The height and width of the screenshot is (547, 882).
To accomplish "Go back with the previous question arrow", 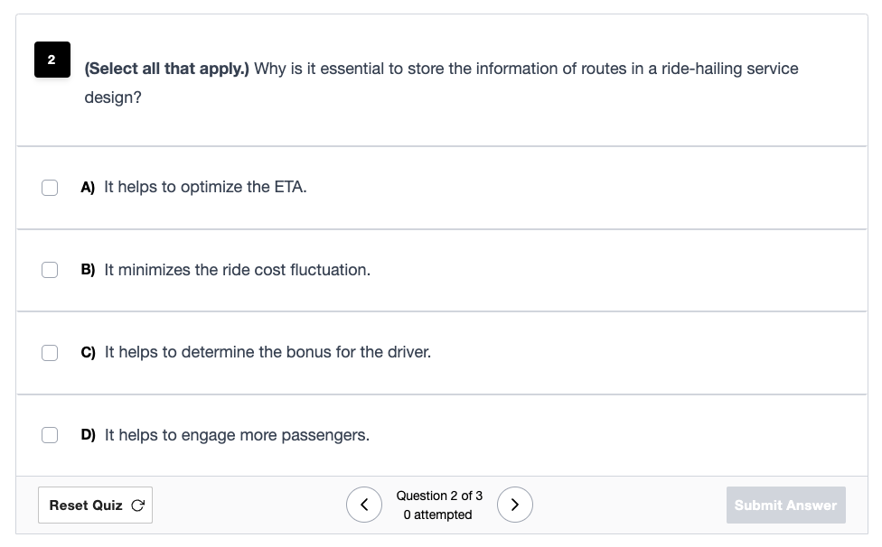I will coord(364,505).
